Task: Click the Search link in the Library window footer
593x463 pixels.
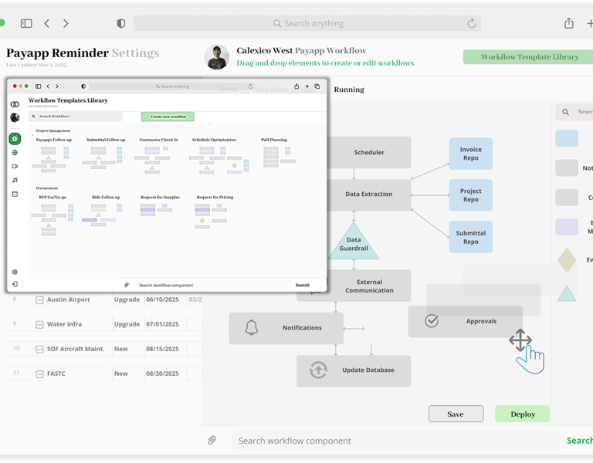Action: [x=302, y=285]
